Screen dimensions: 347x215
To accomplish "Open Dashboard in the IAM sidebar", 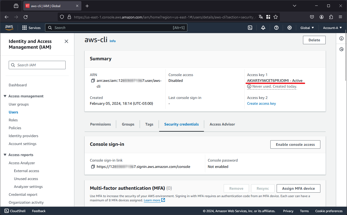I will pos(18,85).
